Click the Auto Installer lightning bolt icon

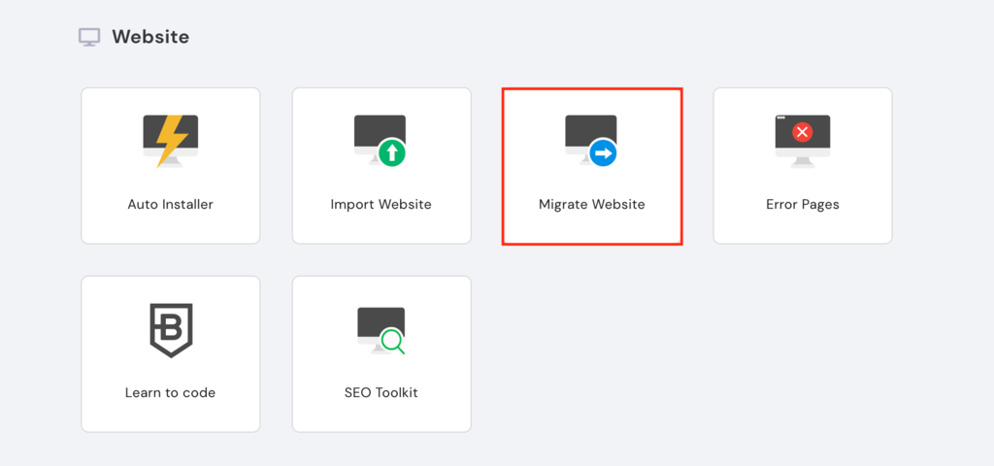171,142
